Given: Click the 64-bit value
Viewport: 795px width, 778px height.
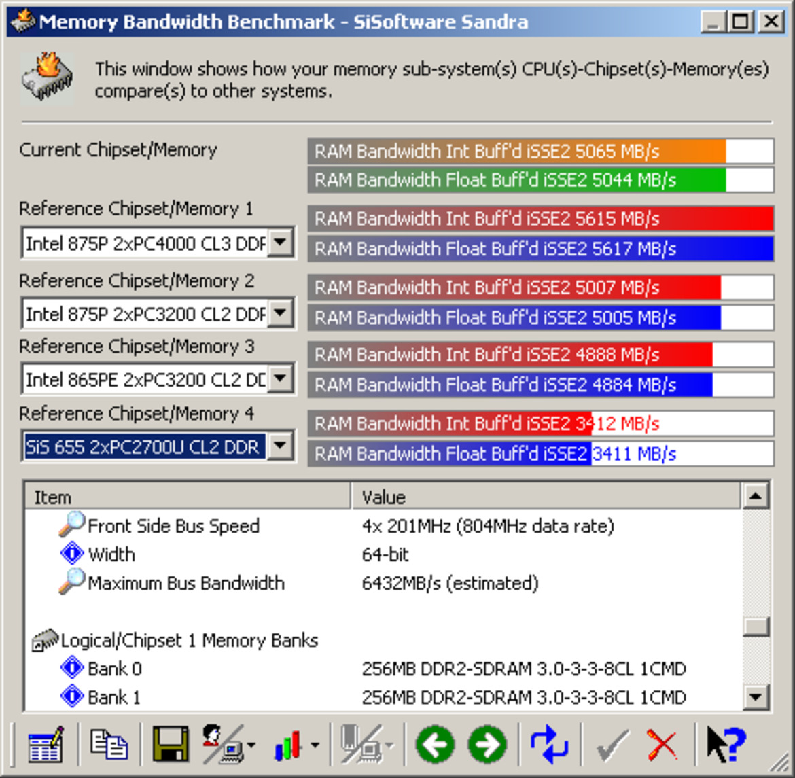Looking at the screenshot, I should [x=385, y=554].
